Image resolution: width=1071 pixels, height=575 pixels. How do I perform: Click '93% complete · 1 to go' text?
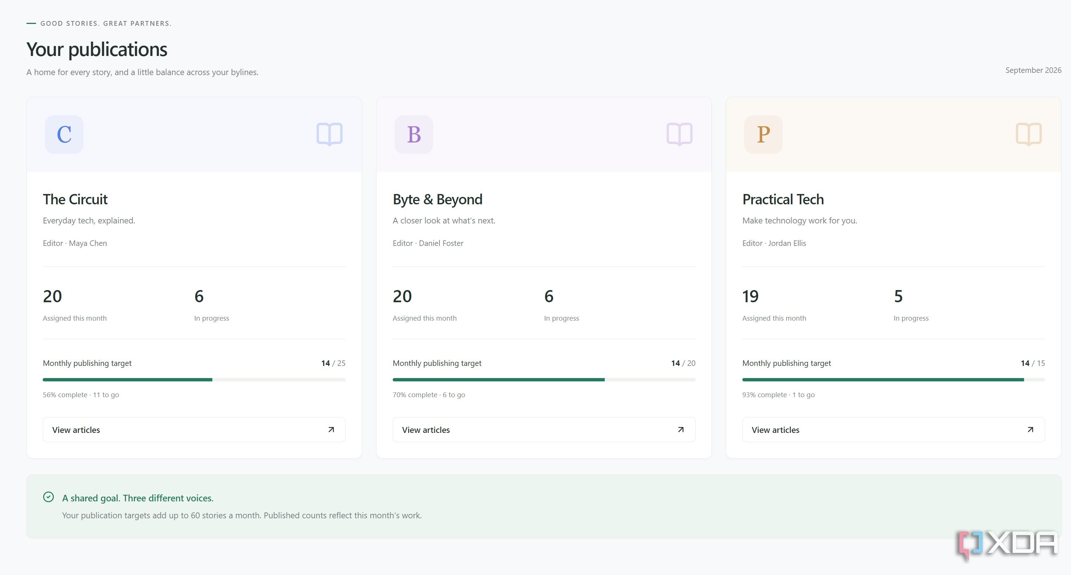click(778, 395)
